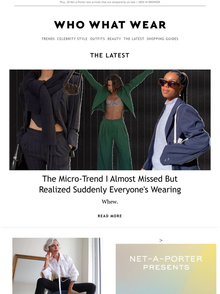The width and height of the screenshot is (220, 294).
Task: Open the pinstripe suits collage image
Action: click(x=110, y=120)
